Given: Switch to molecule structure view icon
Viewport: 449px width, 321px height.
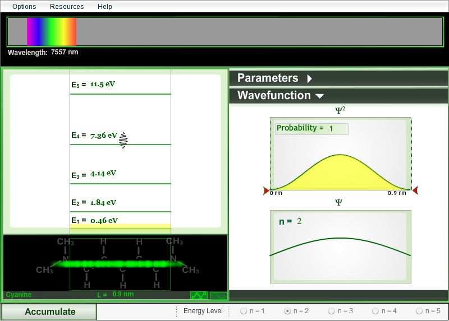Looking at the screenshot, I should point(199,295).
